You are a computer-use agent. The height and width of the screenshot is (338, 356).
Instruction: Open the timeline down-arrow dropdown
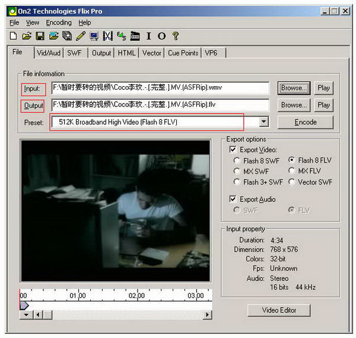point(26,315)
